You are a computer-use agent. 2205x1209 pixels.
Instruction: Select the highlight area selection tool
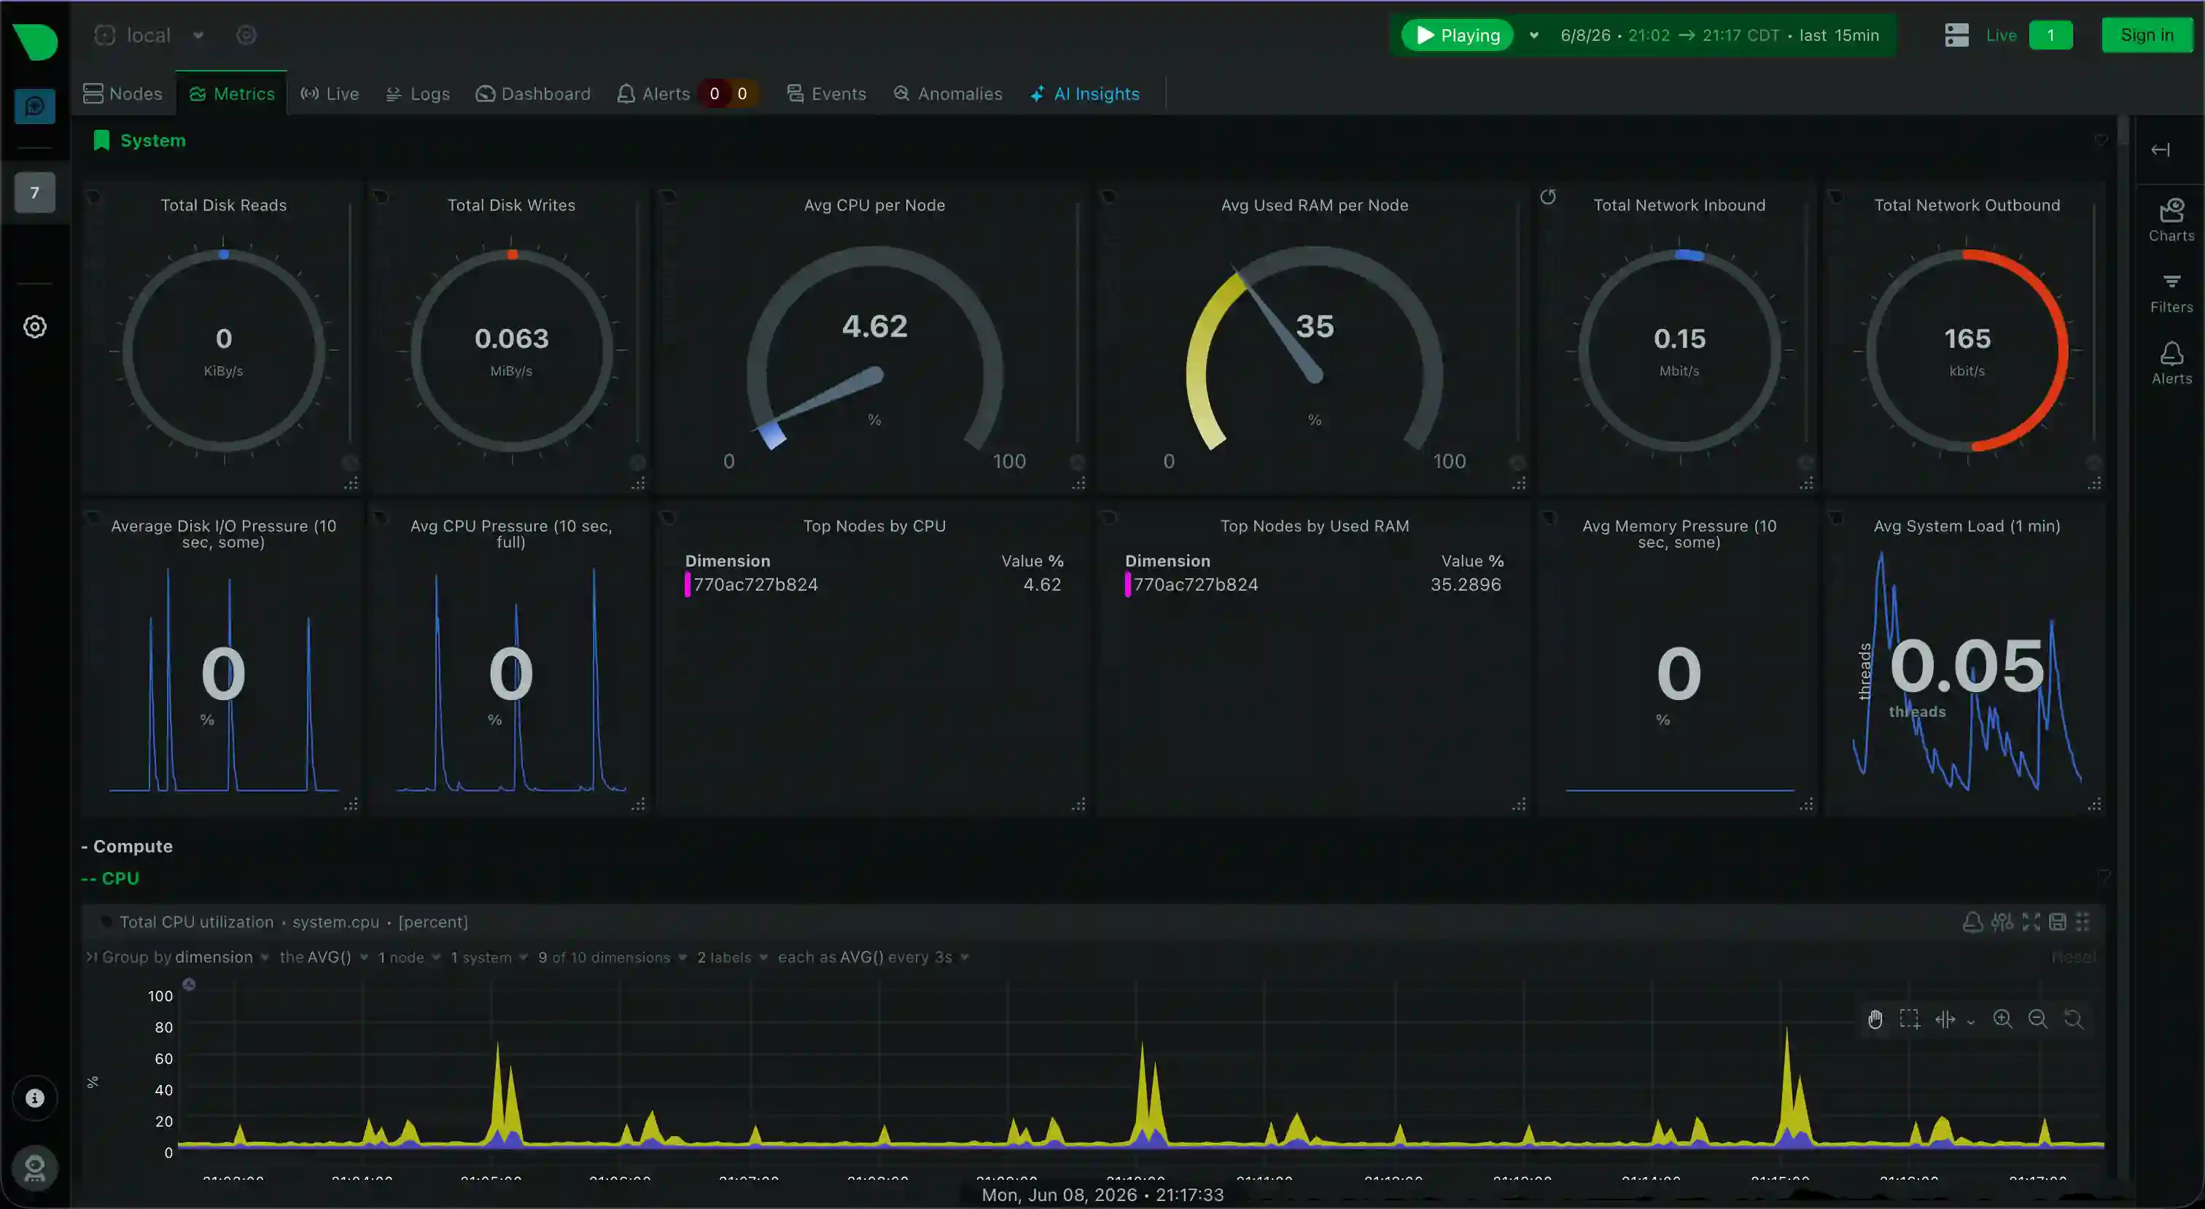point(1910,1019)
